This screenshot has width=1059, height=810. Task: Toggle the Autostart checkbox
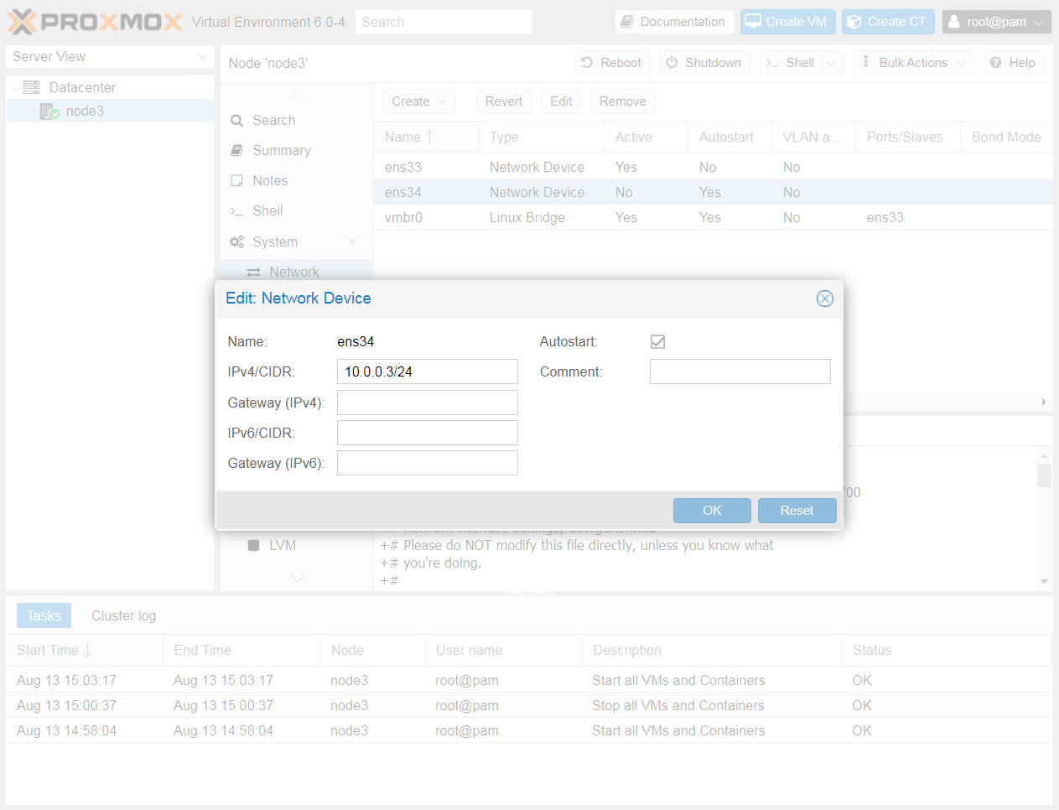[x=658, y=341]
